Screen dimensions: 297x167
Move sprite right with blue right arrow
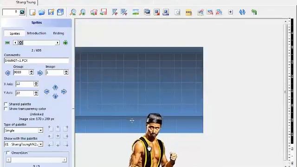[x=64, y=92]
